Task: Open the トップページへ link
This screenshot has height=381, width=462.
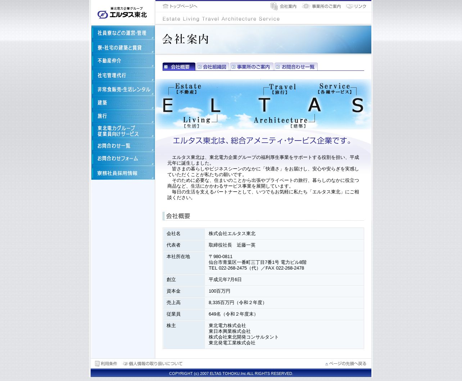Action: (x=183, y=6)
